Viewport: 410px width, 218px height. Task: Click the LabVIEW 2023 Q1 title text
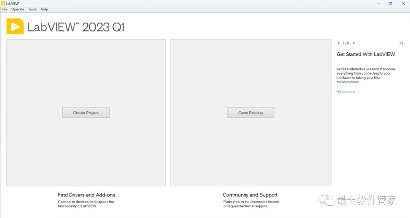pyautogui.click(x=76, y=27)
